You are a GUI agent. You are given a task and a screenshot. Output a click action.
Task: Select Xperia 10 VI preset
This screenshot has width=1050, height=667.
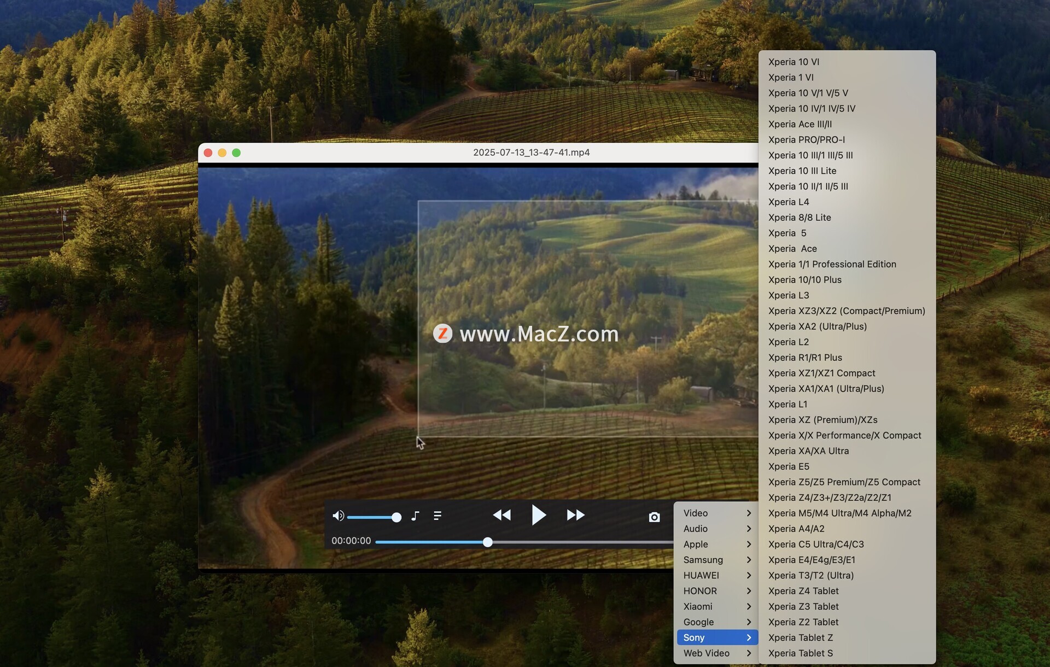[x=794, y=62]
